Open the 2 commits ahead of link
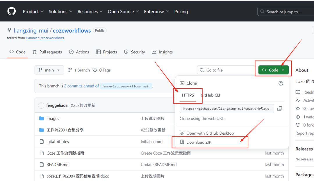The width and height of the screenshot is (314, 181). (x=81, y=86)
